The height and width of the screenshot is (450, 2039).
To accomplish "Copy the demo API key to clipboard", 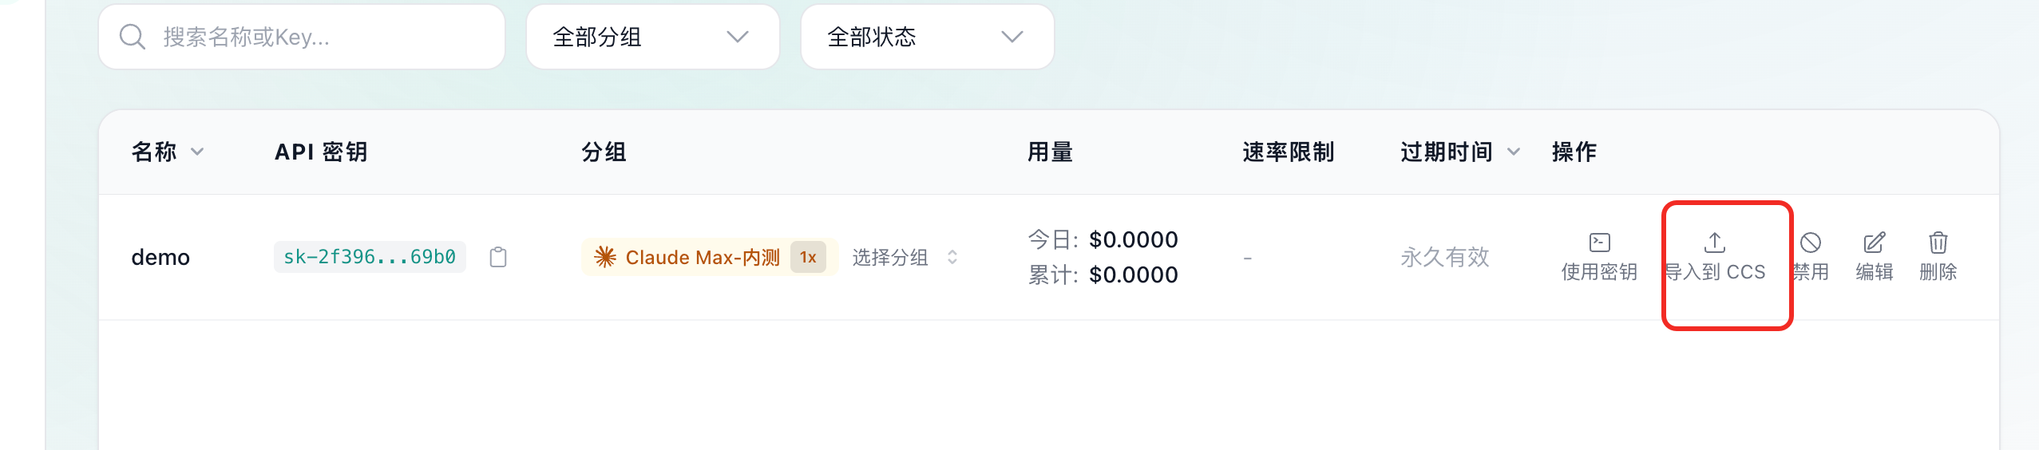I will pos(498,257).
